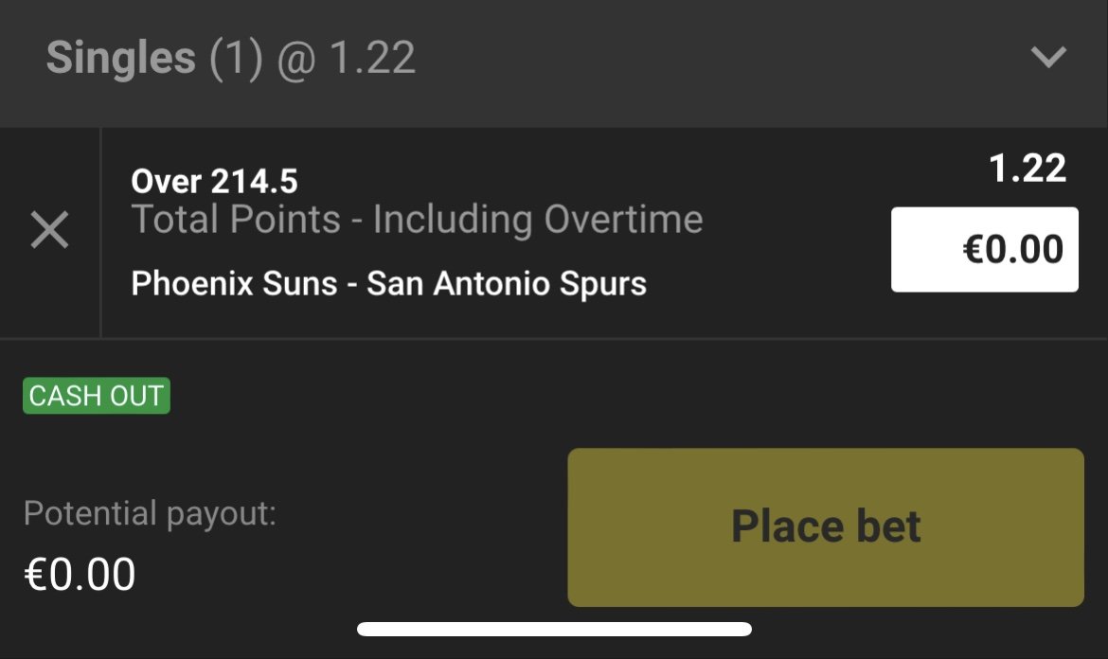Tap the Singles header title
Image resolution: width=1108 pixels, height=659 pixels.
(120, 58)
